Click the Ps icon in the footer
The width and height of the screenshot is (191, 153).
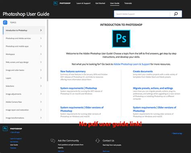(x=5, y=129)
